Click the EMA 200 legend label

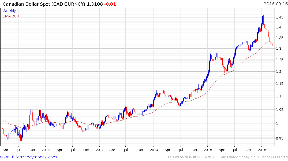click(11, 16)
